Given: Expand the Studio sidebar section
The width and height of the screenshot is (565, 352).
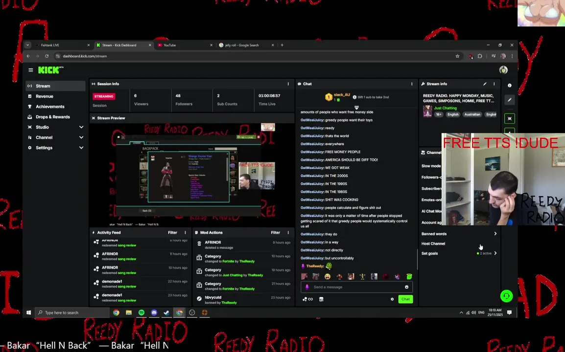Looking at the screenshot, I should pyautogui.click(x=81, y=127).
